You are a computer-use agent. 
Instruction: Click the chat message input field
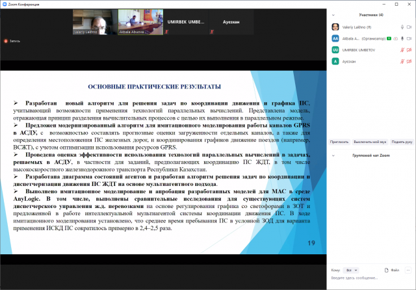pos(371,278)
